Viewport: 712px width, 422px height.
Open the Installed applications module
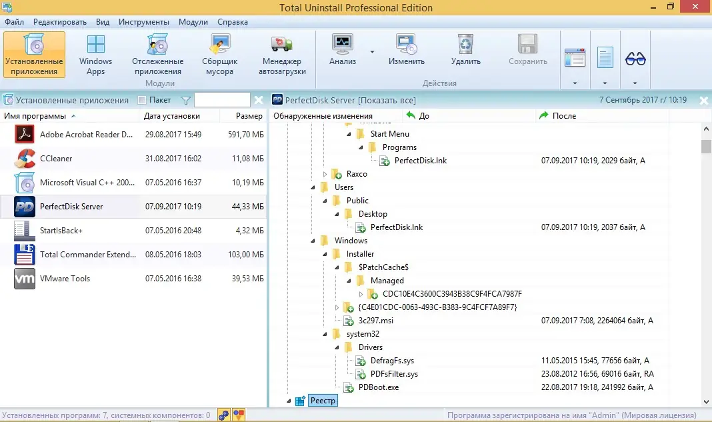pos(34,55)
